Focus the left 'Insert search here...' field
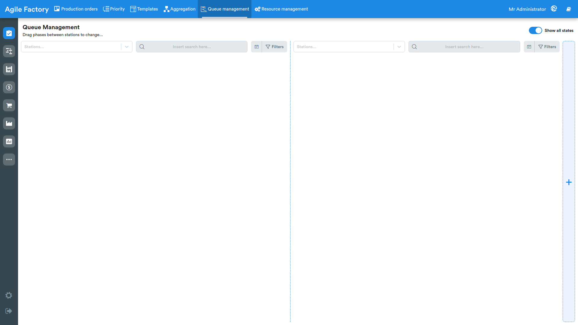The height and width of the screenshot is (325, 578). (x=192, y=47)
